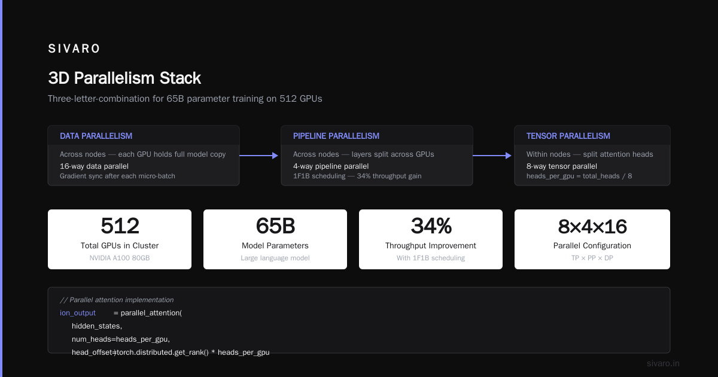Open the Data Parallelism card header
The image size is (718, 377).
tap(144, 136)
